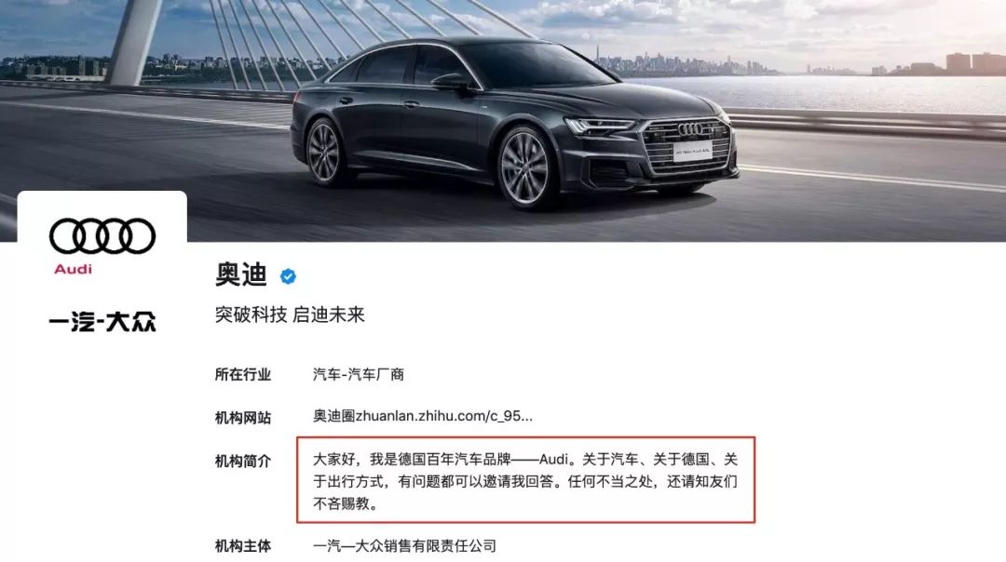The image size is (1006, 562).
Task: Click the red Audi wordmark under the logo
Action: [x=74, y=269]
